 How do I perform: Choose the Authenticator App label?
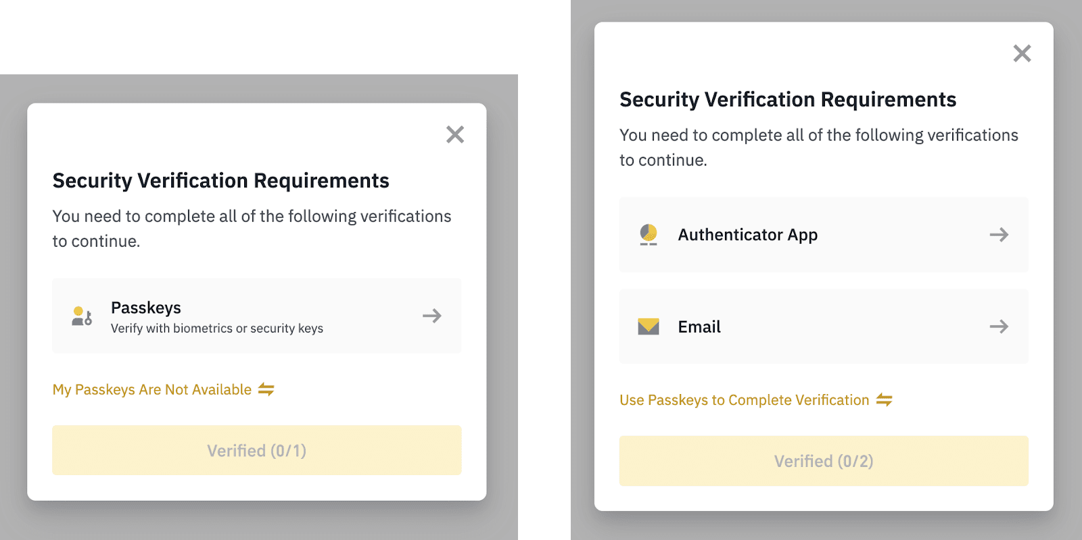tap(748, 235)
